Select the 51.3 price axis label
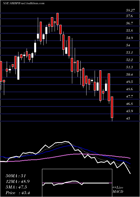 129,67
